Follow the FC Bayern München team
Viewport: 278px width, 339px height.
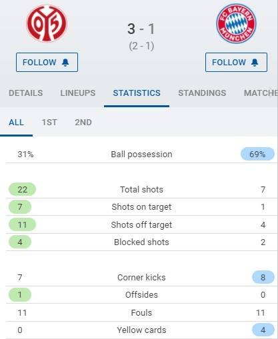pos(236,62)
